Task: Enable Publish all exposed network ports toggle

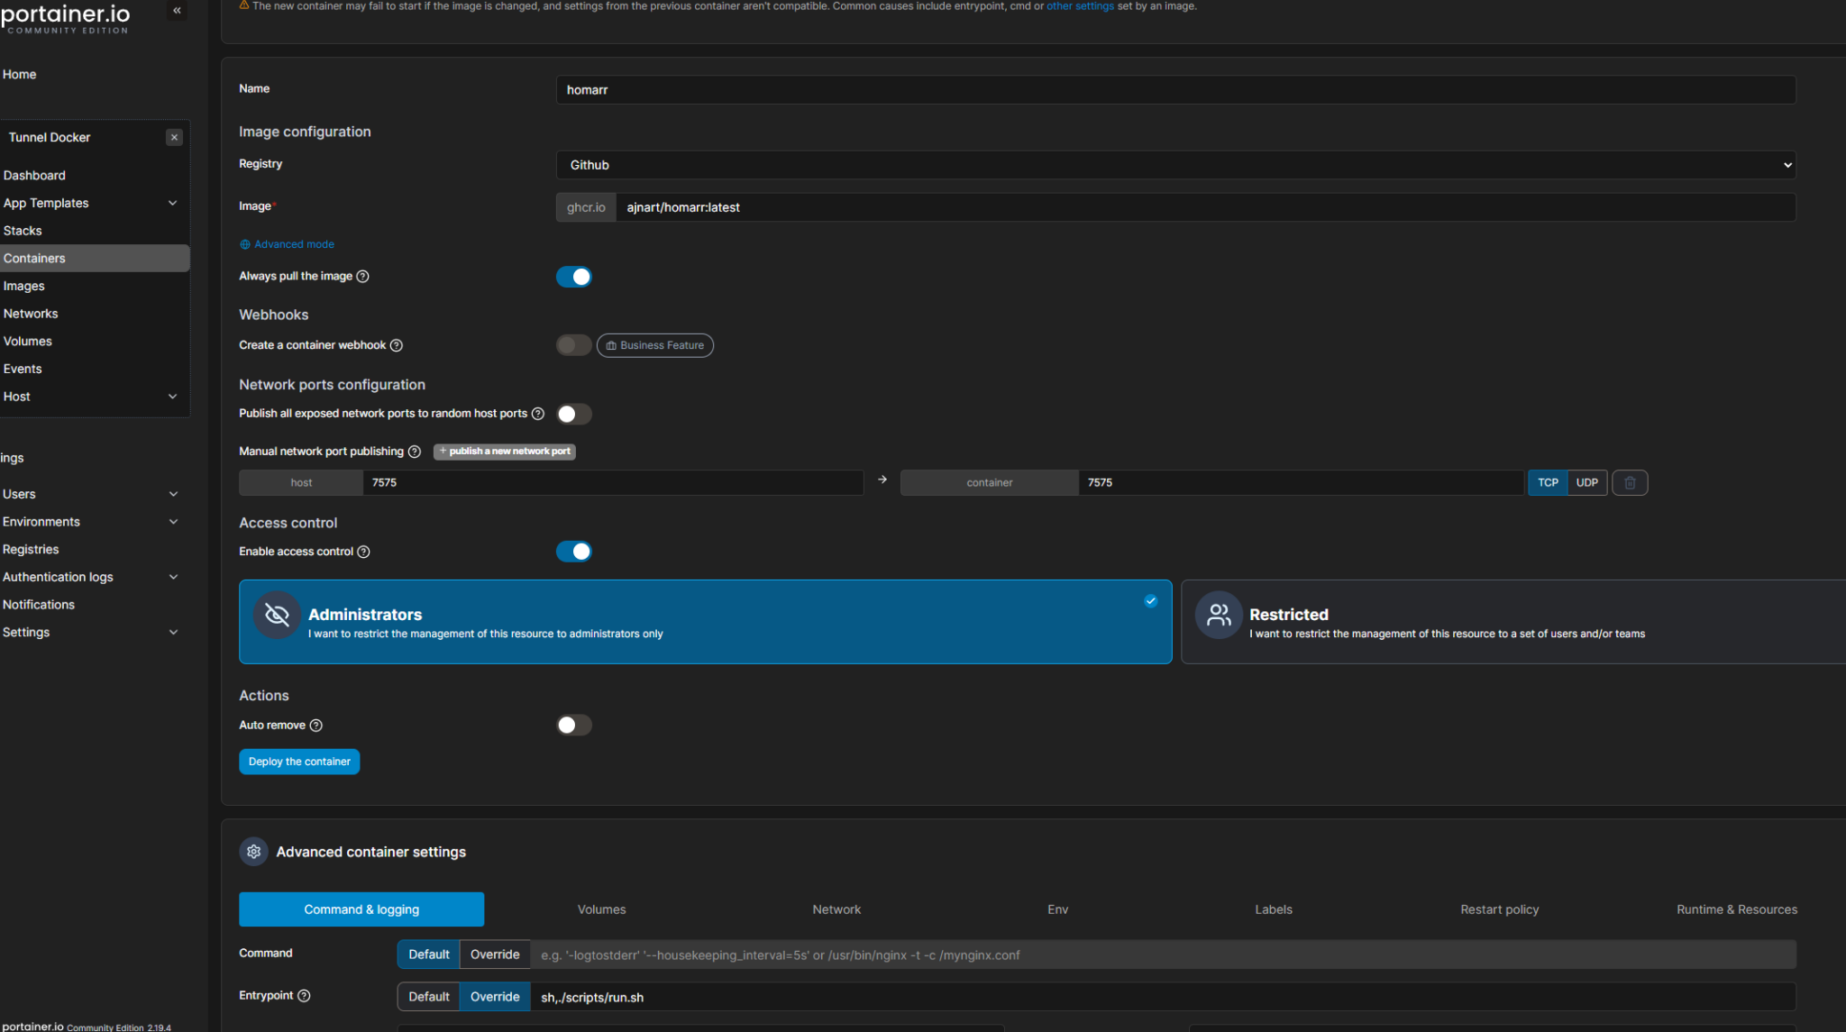Action: click(573, 414)
